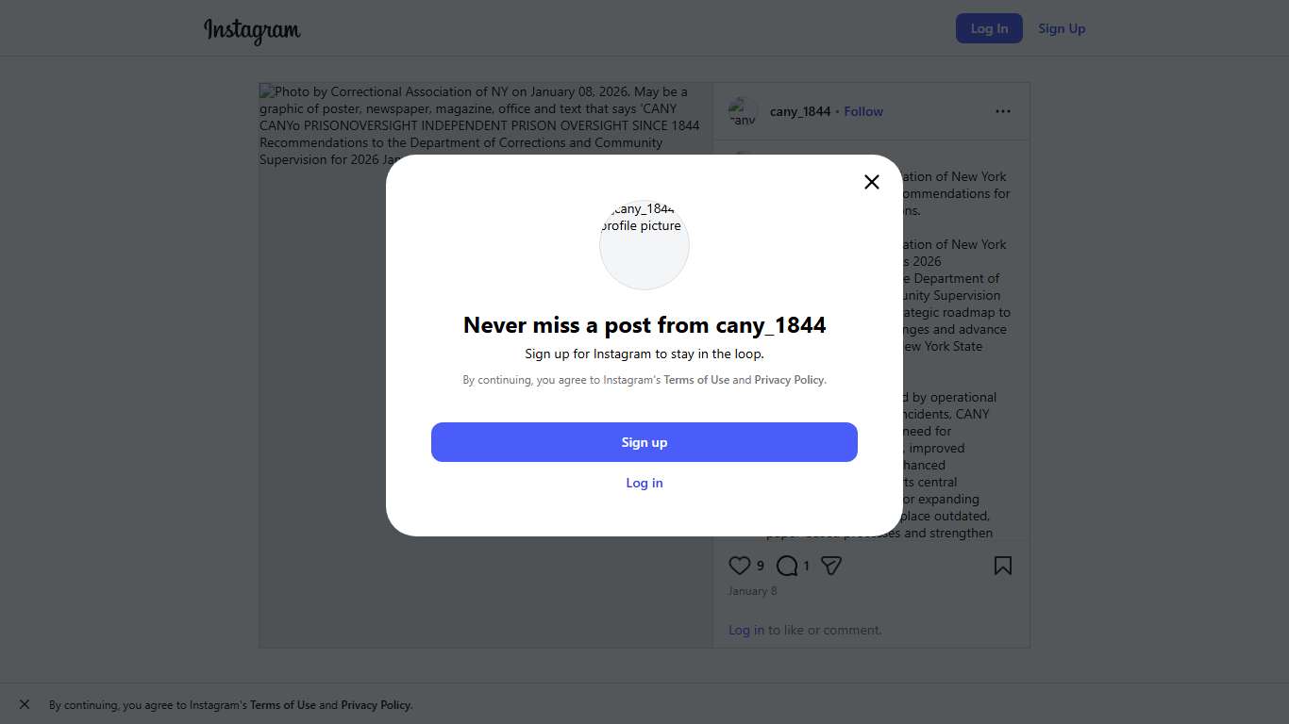Image resolution: width=1289 pixels, height=724 pixels.
Task: Click the heart like icon
Action: coord(740,566)
